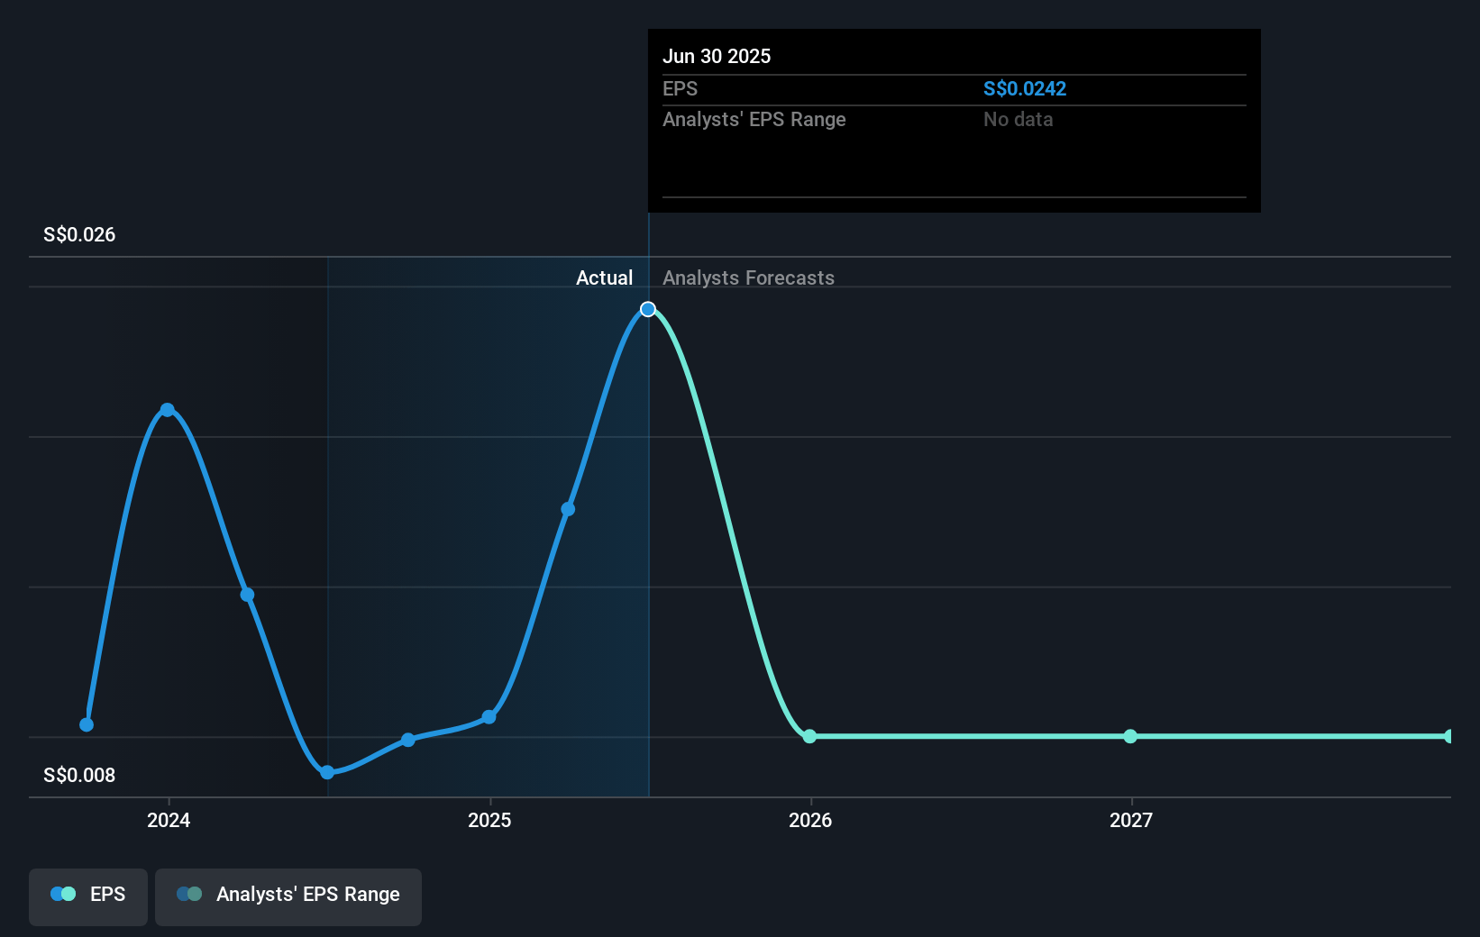
Task: Click the blue-teal dots icon beside EPS
Action: (63, 895)
